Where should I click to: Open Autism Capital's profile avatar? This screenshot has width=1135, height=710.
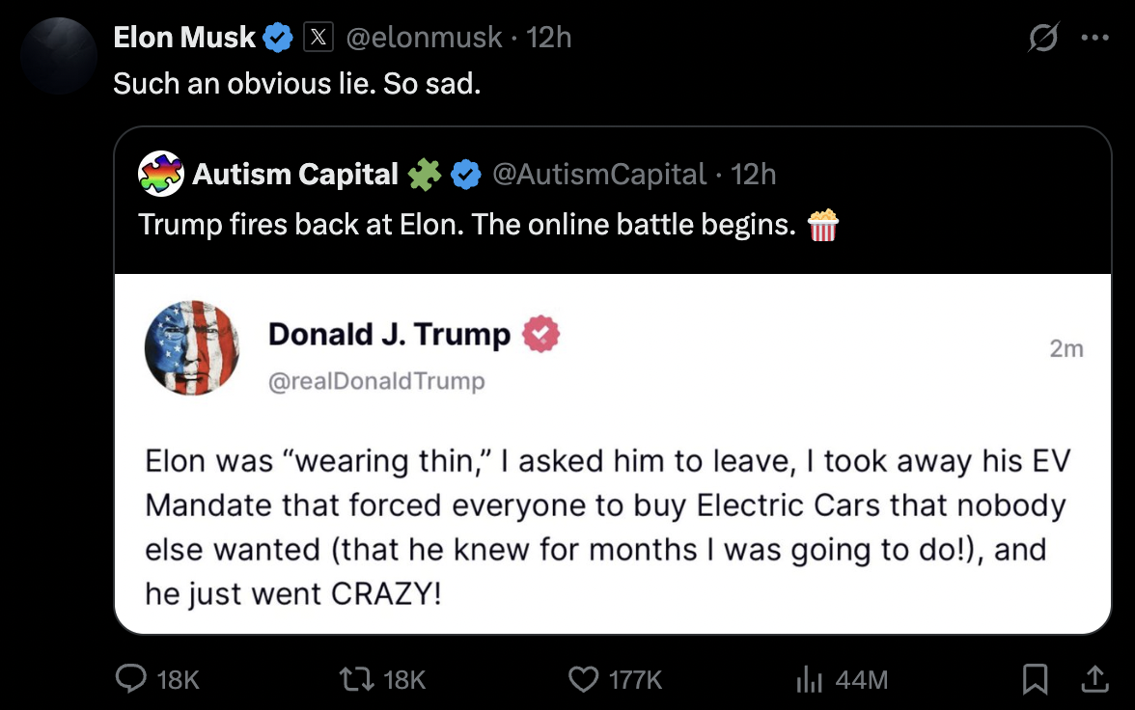tap(160, 174)
